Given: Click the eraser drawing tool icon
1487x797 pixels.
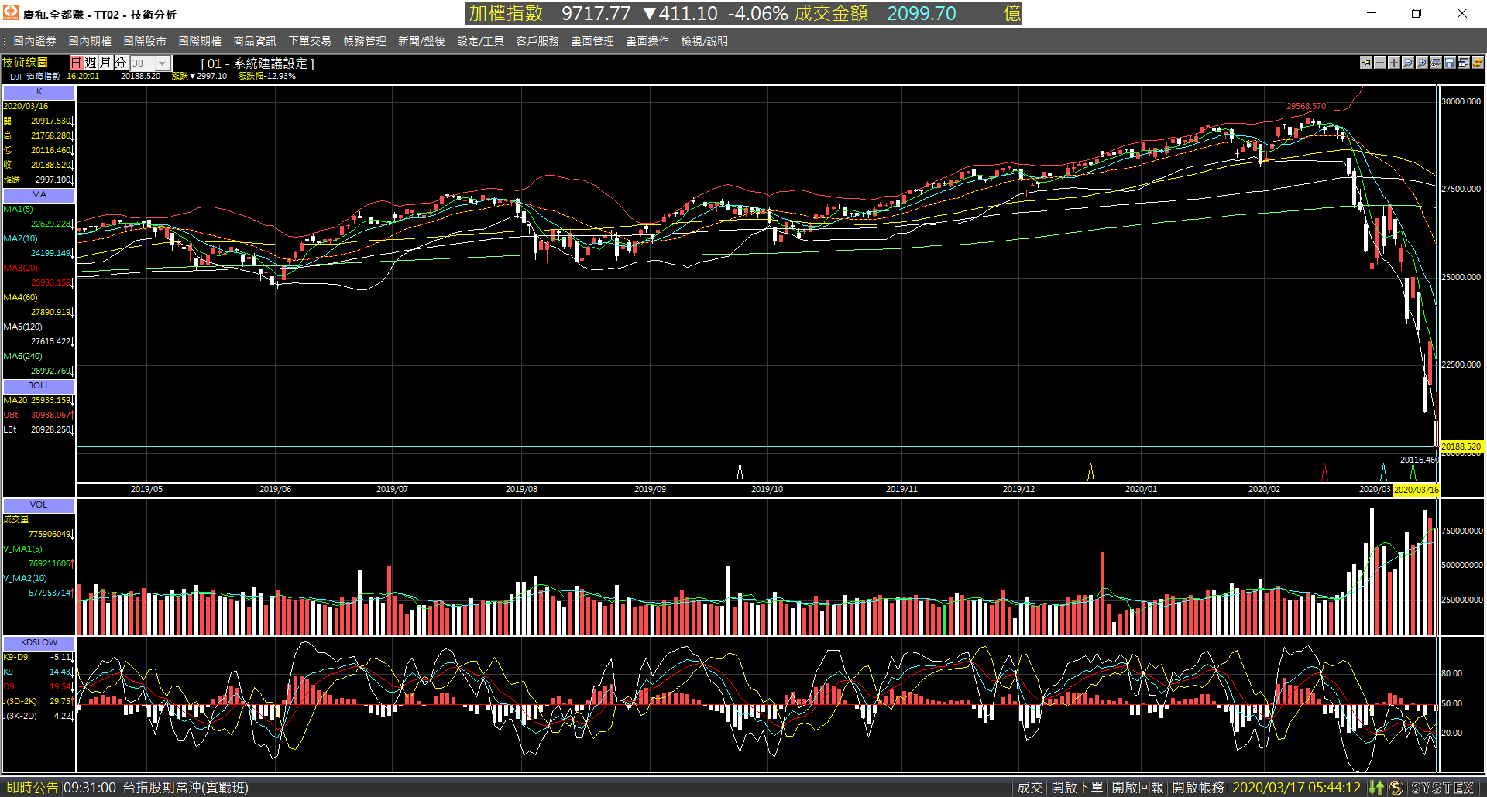Looking at the screenshot, I should tap(1436, 63).
